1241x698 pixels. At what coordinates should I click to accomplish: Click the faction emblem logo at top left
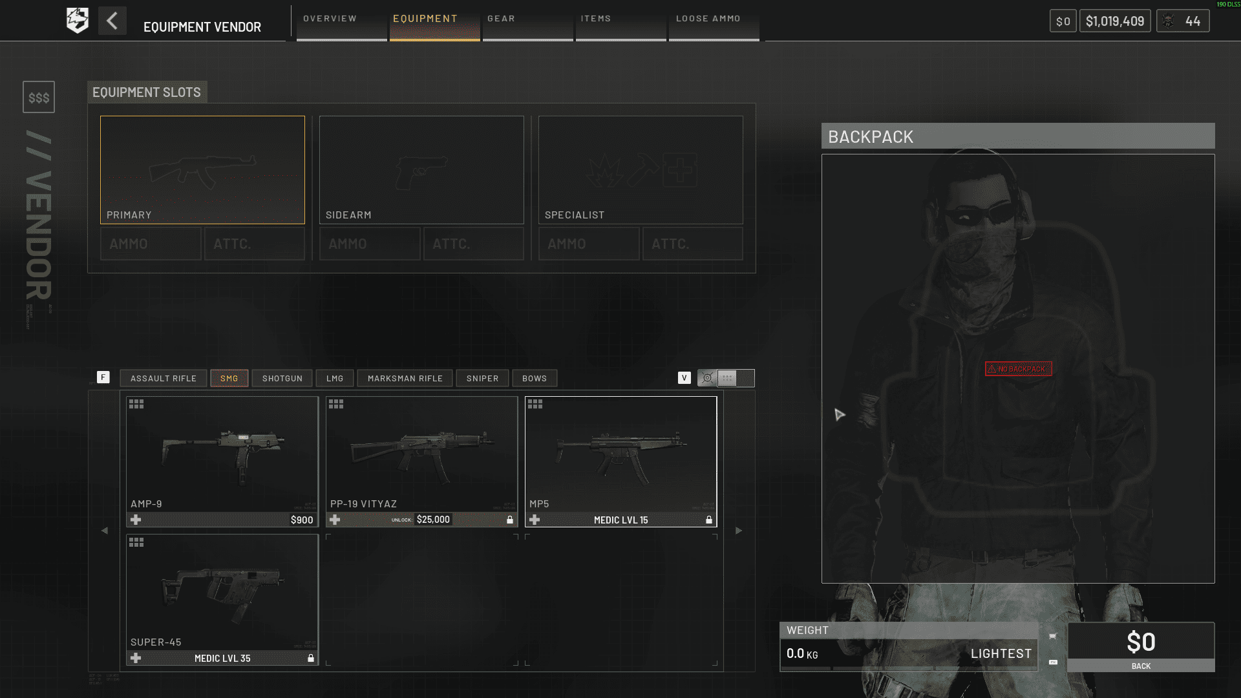(78, 21)
